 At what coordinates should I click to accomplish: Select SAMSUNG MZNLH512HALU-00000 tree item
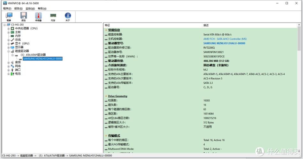click(42, 59)
